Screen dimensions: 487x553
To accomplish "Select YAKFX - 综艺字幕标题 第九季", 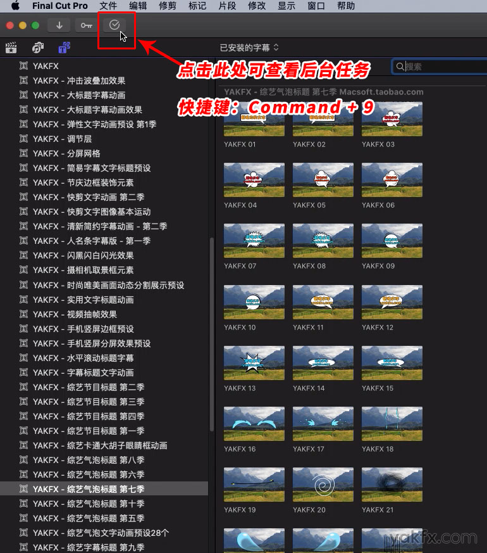I will (x=104, y=547).
